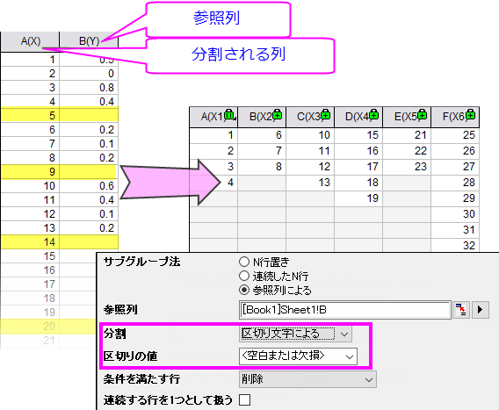
Task: Click cell 7 in source column A(X)
Action: click(x=30, y=144)
